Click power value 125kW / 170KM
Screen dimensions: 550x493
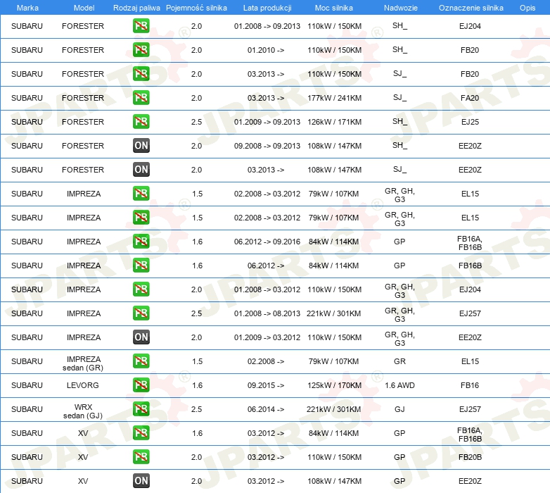tap(334, 385)
